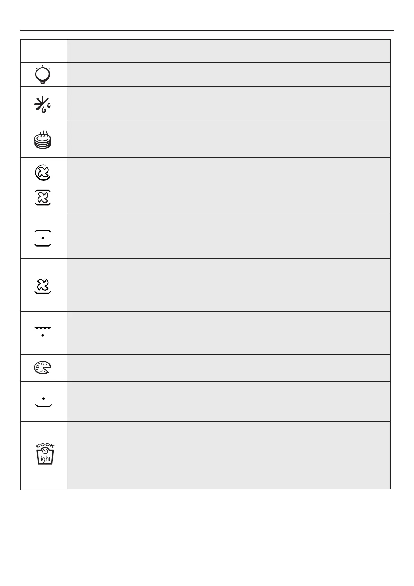The image size is (414, 586).
Task: Click the fan with bottom heat icon
Action: coord(43,286)
